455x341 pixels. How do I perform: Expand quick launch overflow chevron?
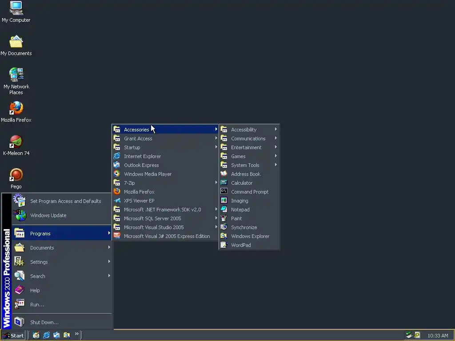[x=76, y=334]
